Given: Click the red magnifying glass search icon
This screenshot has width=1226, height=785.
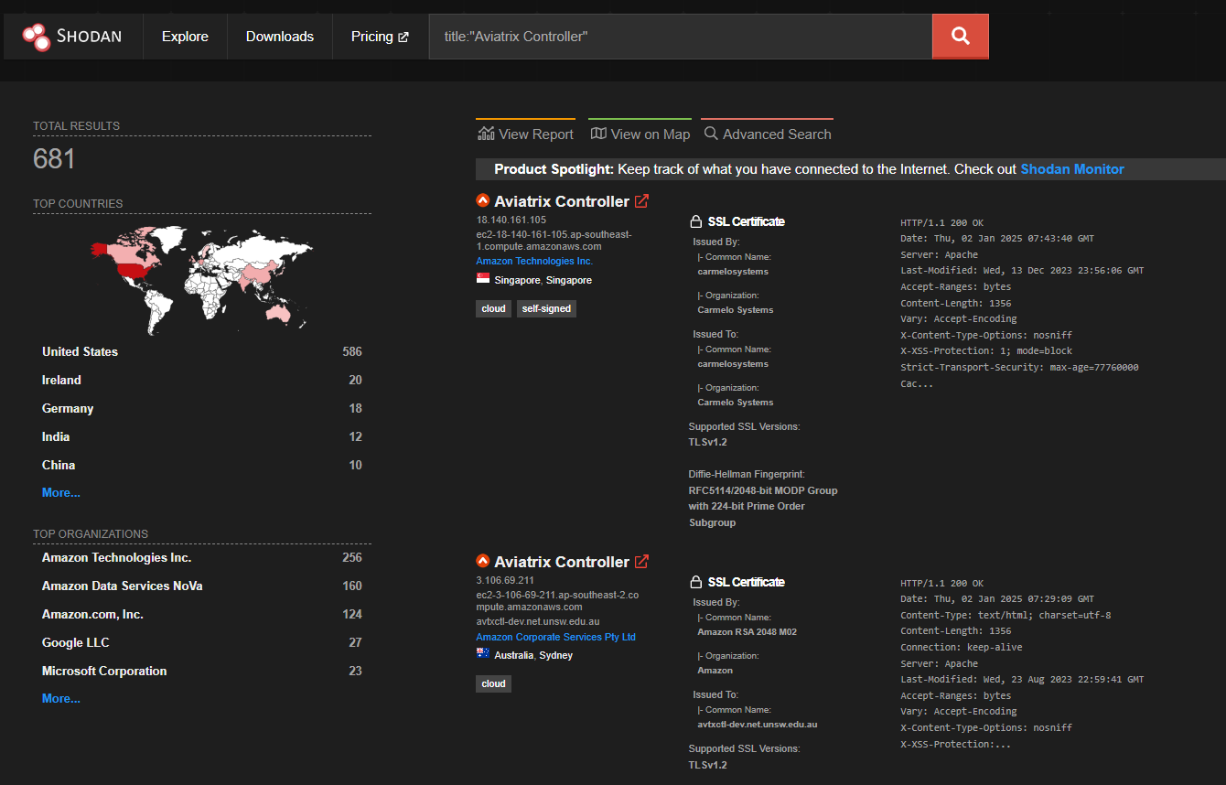Looking at the screenshot, I should click(x=960, y=36).
